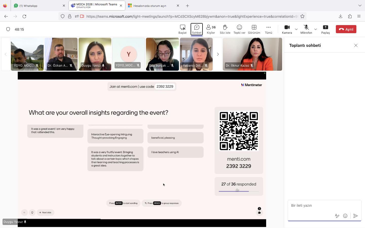Image resolution: width=365 pixels, height=228 pixels.
Task: Switch to the WhatsApp browser tab
Action: click(38, 6)
